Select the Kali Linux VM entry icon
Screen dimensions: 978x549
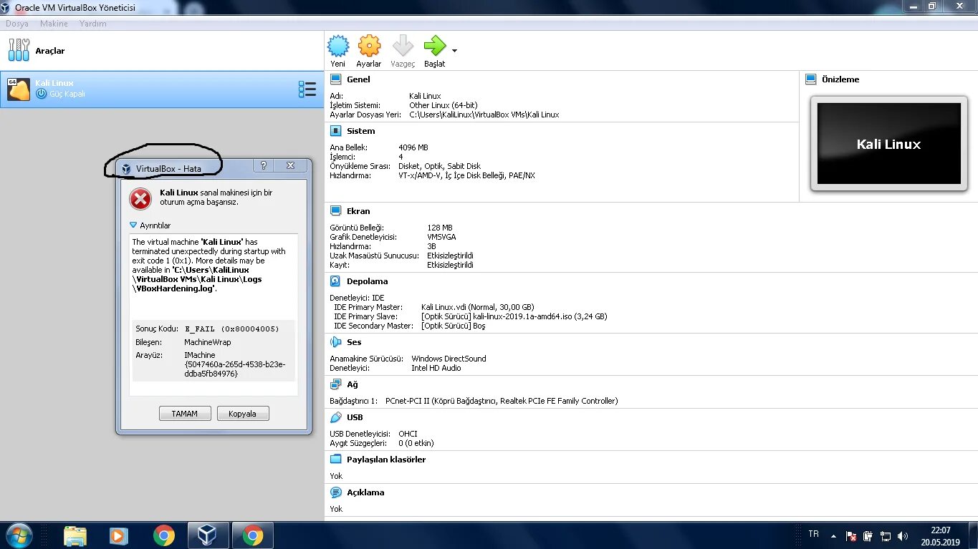(x=19, y=89)
